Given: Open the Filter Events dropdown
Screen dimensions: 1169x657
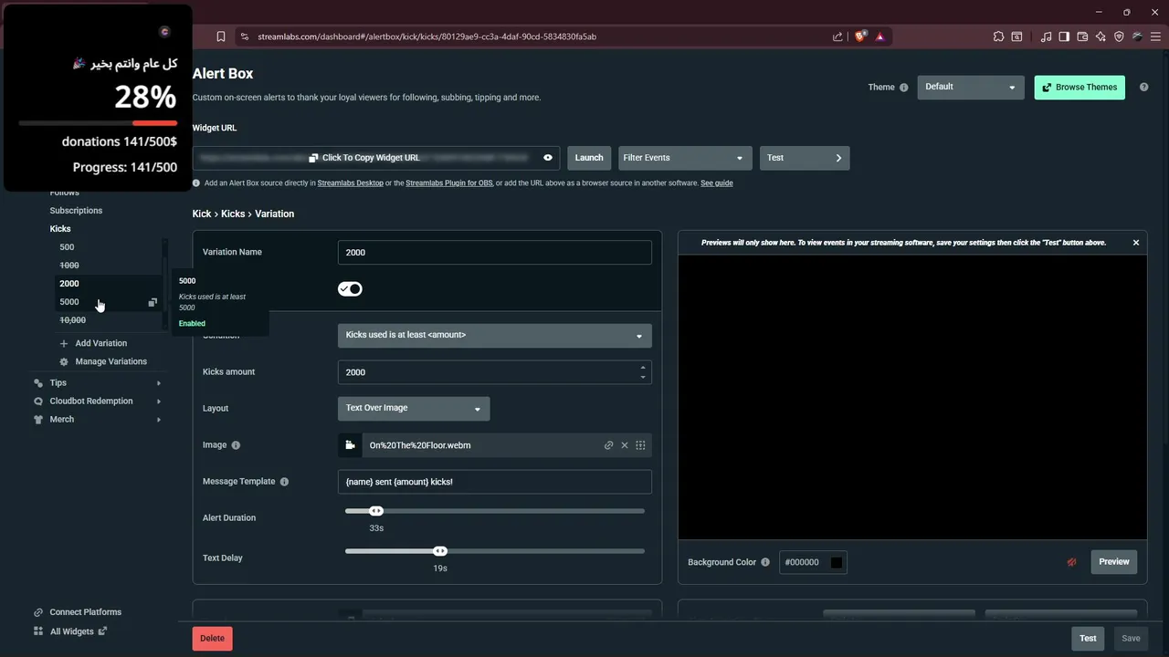Looking at the screenshot, I should (x=685, y=158).
